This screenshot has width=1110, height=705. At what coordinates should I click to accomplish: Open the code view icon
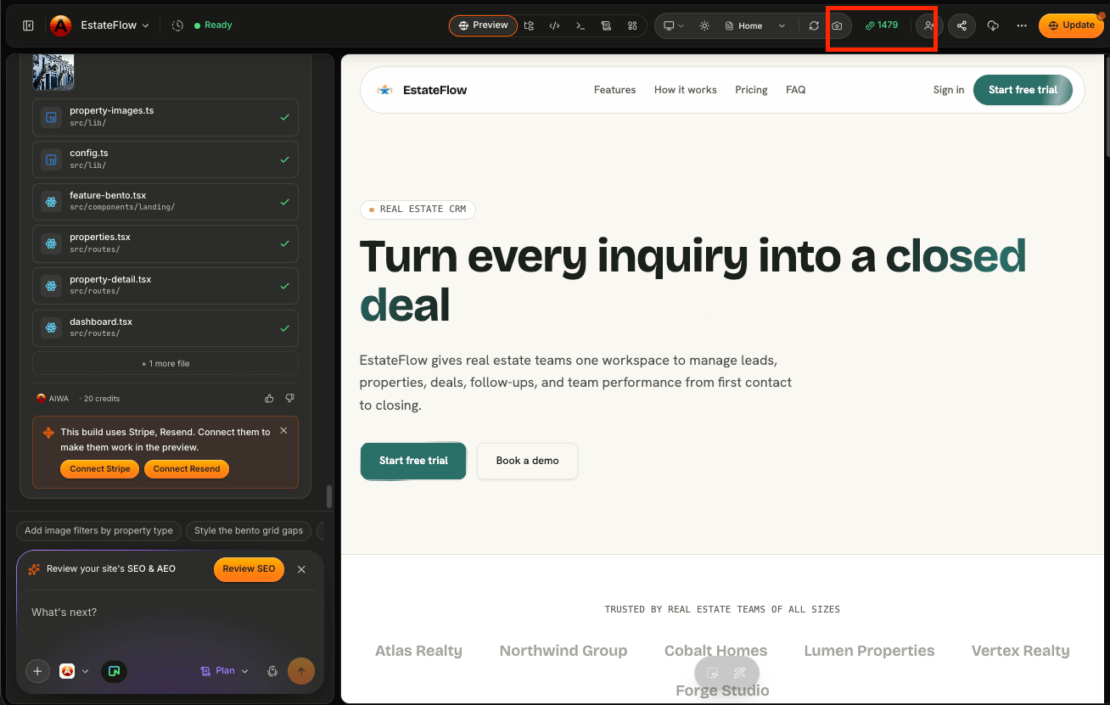[x=554, y=25]
